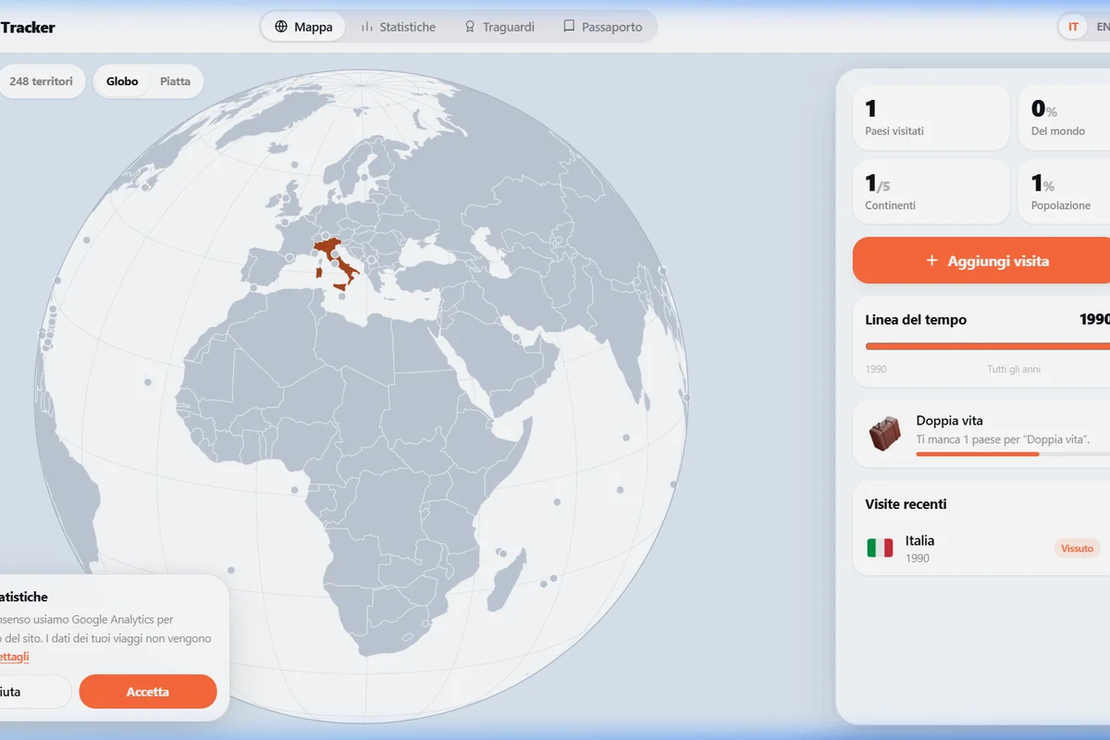Click the book icon beside Passaporto

coord(569,27)
